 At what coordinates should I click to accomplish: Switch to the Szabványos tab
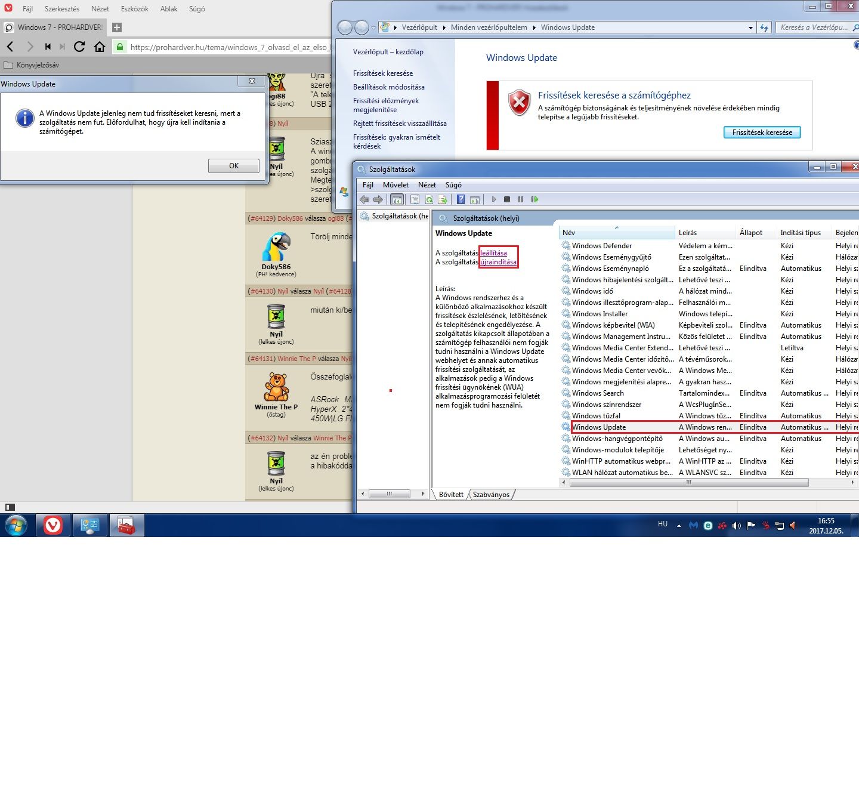pos(491,495)
